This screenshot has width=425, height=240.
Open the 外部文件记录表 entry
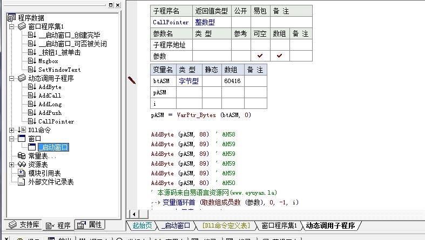(51, 182)
